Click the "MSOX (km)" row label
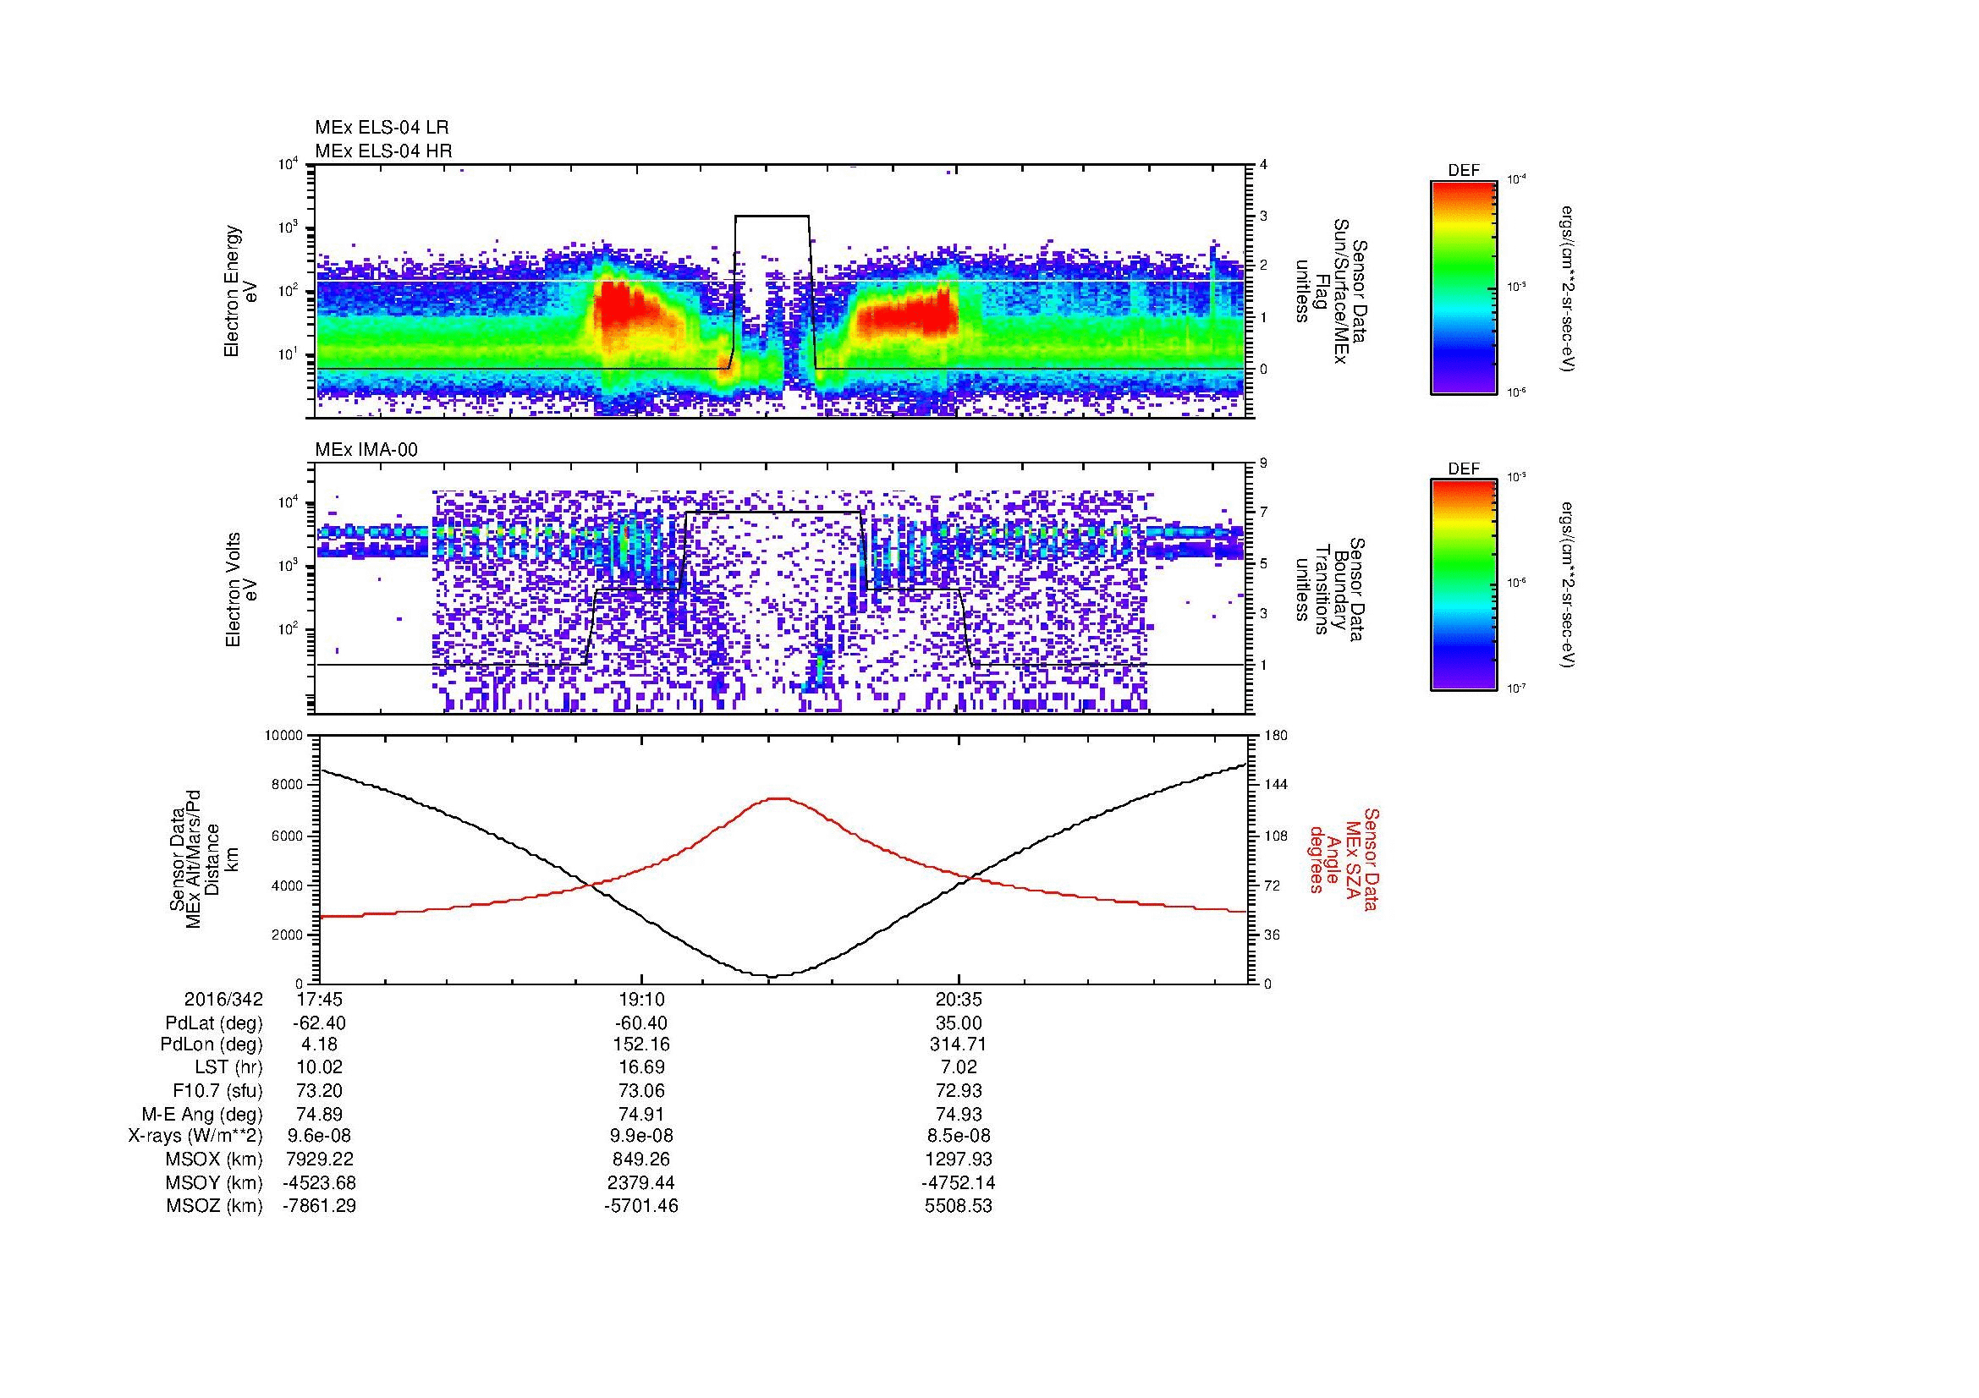1979x1398 pixels. click(214, 1160)
